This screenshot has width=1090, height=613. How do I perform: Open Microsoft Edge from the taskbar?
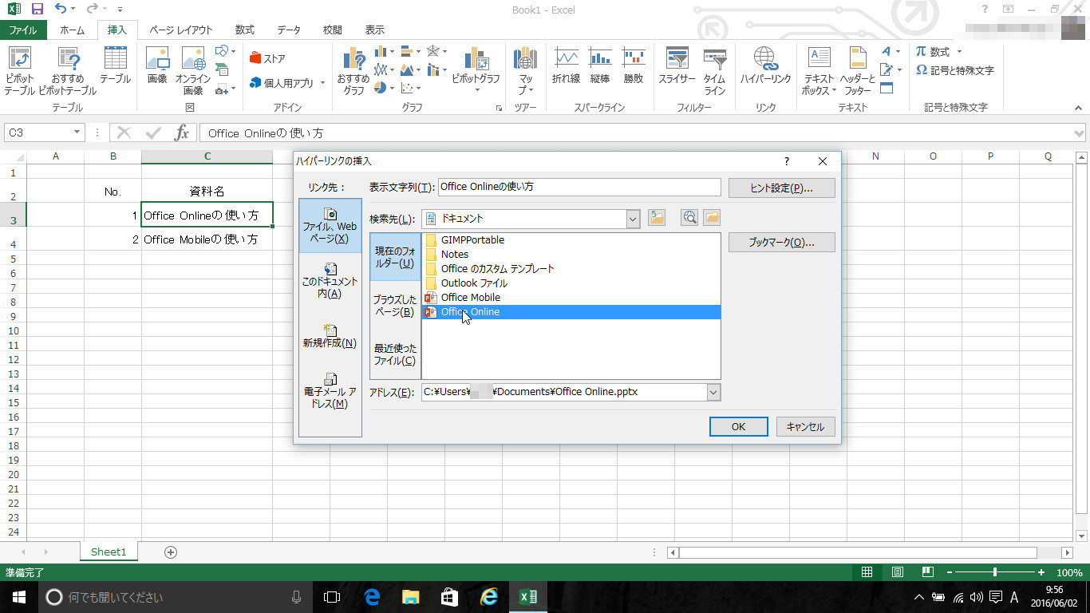coord(372,596)
